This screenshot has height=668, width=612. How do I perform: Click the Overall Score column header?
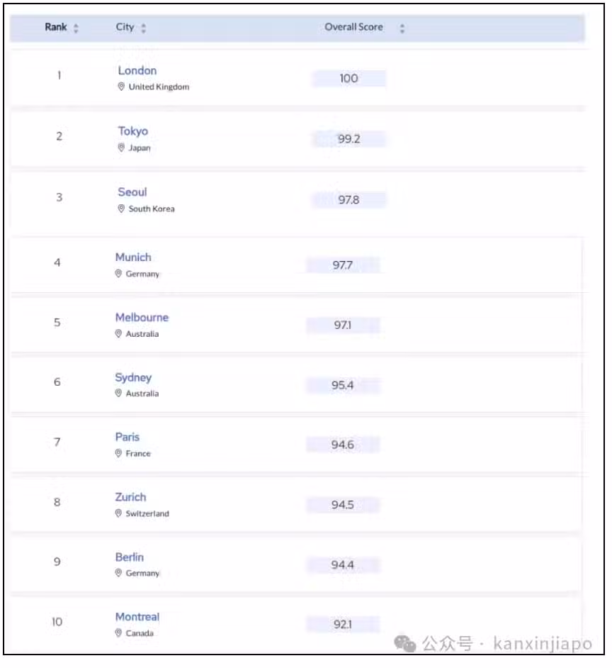(353, 27)
